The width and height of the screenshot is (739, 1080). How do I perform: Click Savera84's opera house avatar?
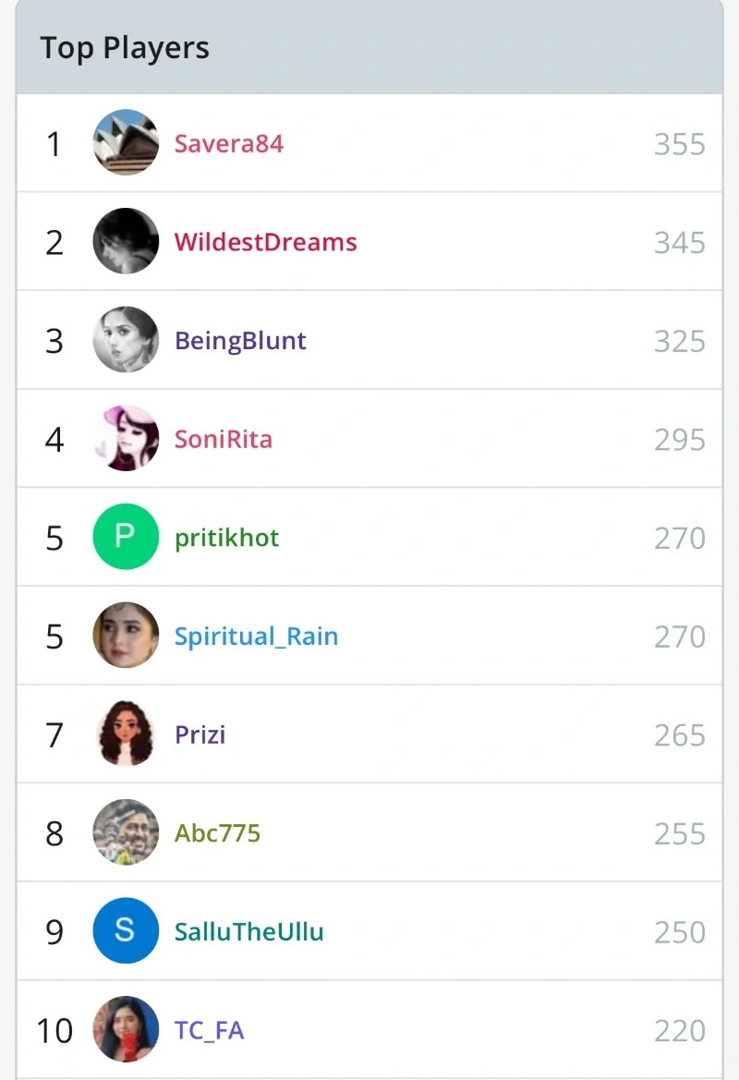coord(127,143)
